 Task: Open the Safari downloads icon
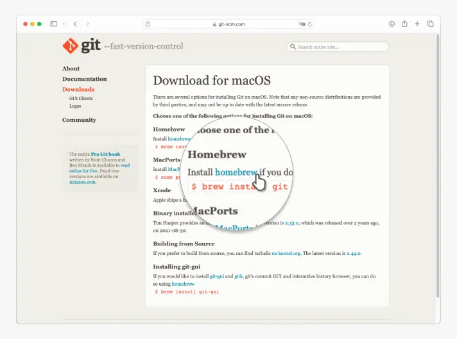pyautogui.click(x=392, y=24)
